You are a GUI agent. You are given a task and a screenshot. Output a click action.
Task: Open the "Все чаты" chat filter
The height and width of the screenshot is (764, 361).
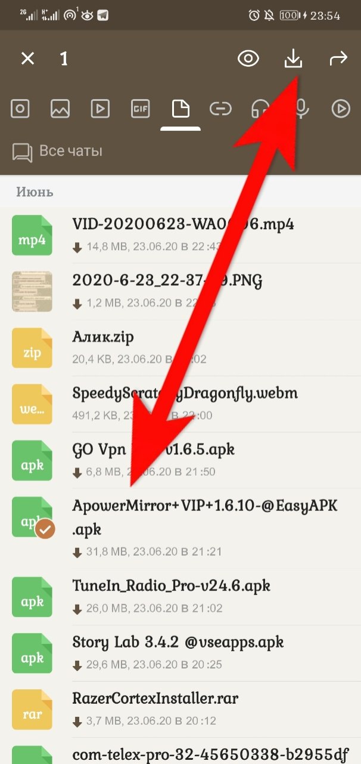pyautogui.click(x=57, y=152)
